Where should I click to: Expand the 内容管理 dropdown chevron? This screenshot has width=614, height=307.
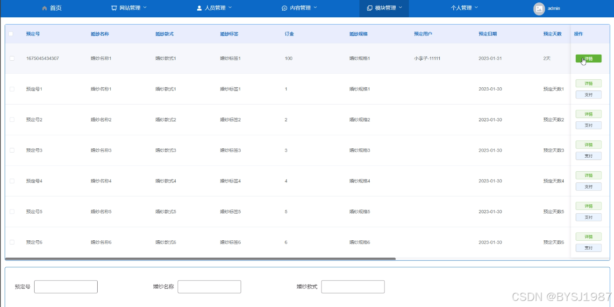pos(315,7)
